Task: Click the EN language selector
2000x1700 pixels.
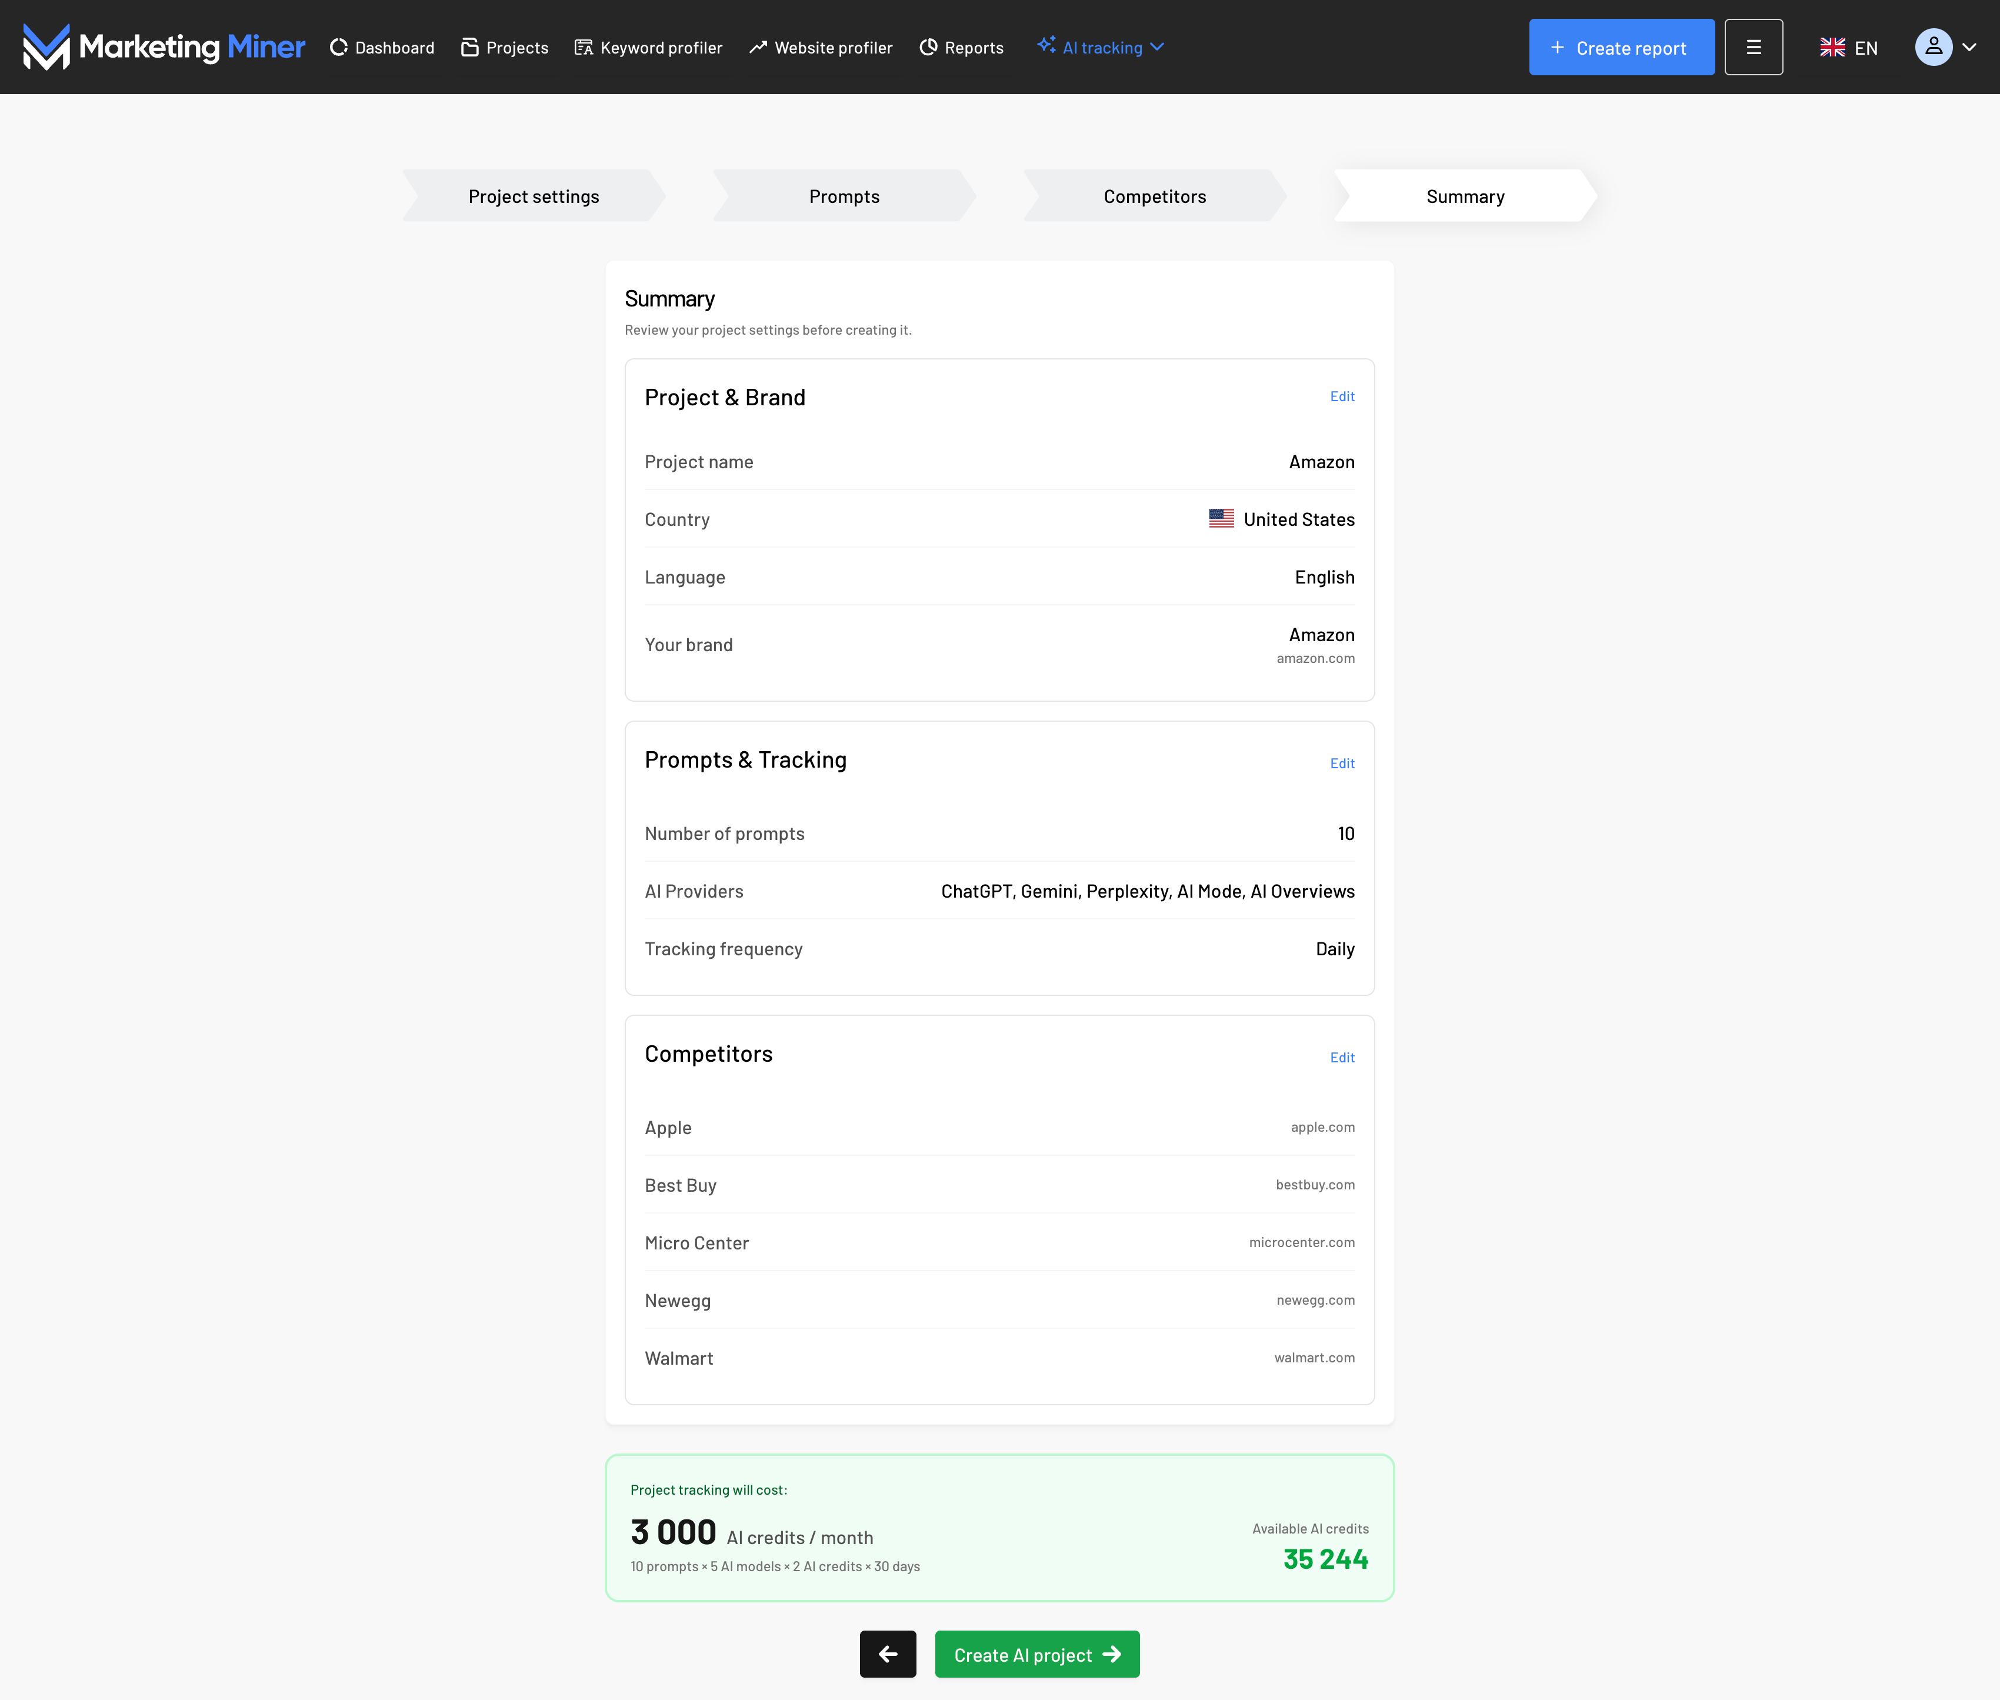Action: (x=1848, y=47)
